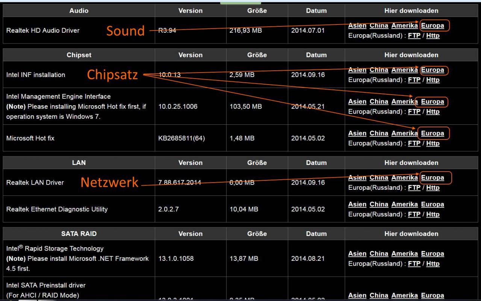
Task: Download Intel SATA Preinstall driver from Europa
Action: pyautogui.click(x=433, y=296)
